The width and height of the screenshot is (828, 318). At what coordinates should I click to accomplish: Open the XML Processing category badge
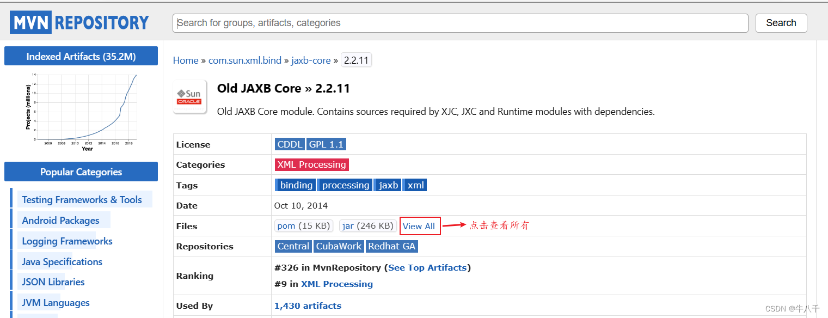point(311,164)
